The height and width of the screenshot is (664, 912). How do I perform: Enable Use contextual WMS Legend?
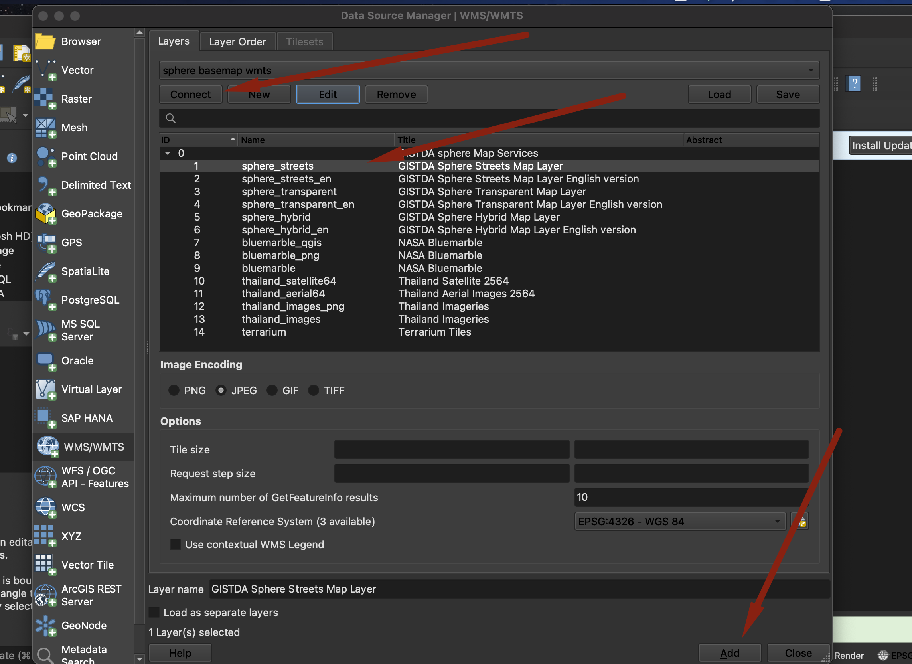coord(175,544)
